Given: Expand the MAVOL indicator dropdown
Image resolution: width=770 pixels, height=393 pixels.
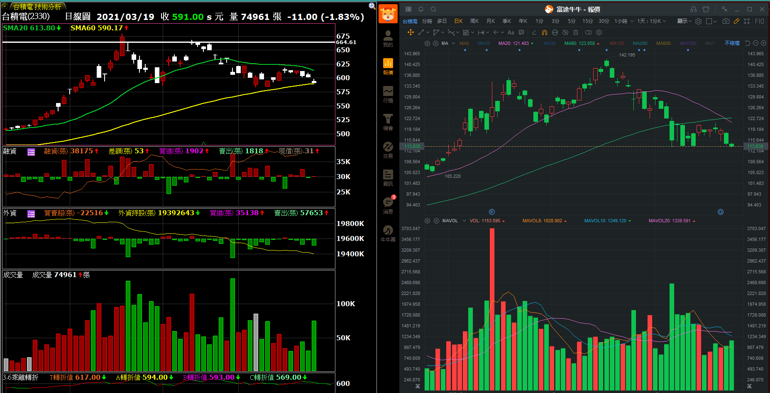Looking at the screenshot, I should click(464, 221).
